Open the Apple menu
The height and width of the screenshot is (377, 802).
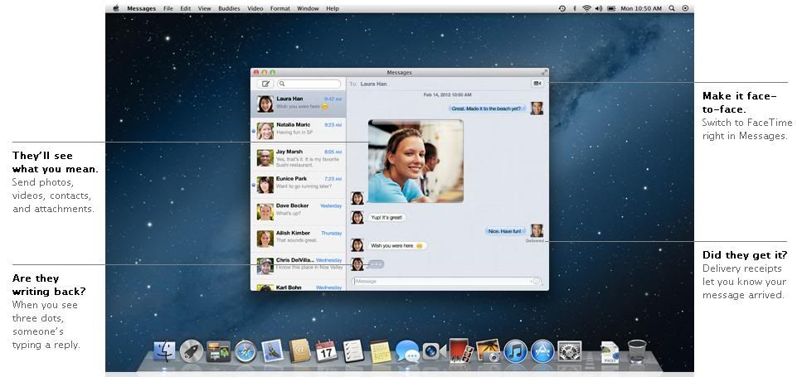(116, 8)
